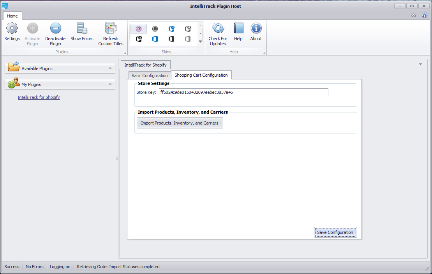This screenshot has width=432, height=274.
Task: Click the Deactivate Plugin button
Action: tap(55, 34)
